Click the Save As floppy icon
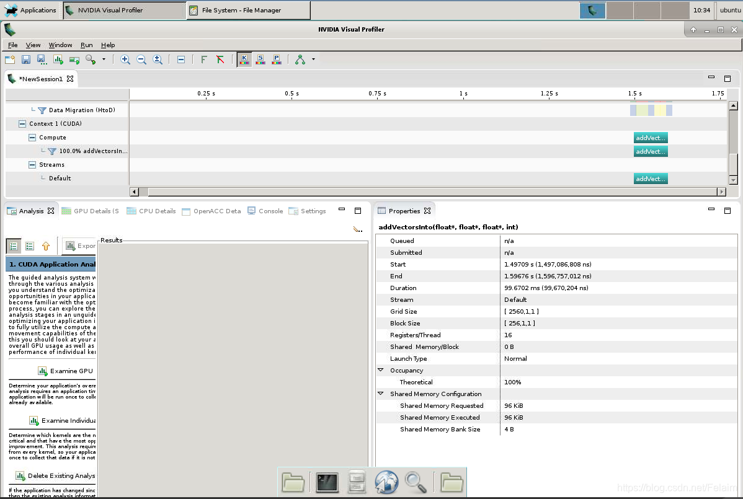The image size is (743, 499). 42,59
